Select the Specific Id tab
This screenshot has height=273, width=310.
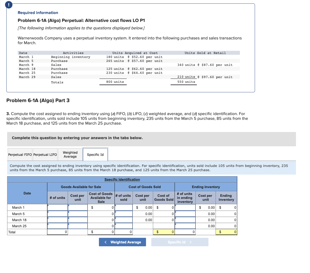coord(95,154)
